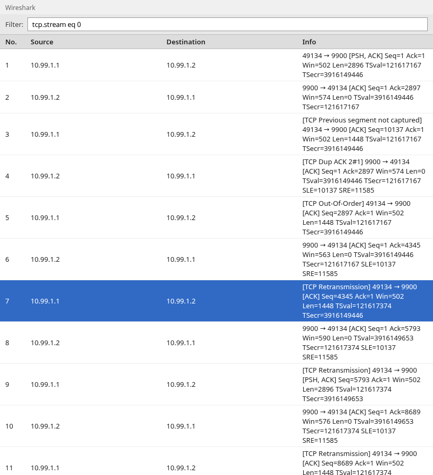Select packet number 3 in the No. column
The height and width of the screenshot is (475, 433).
click(x=7, y=134)
